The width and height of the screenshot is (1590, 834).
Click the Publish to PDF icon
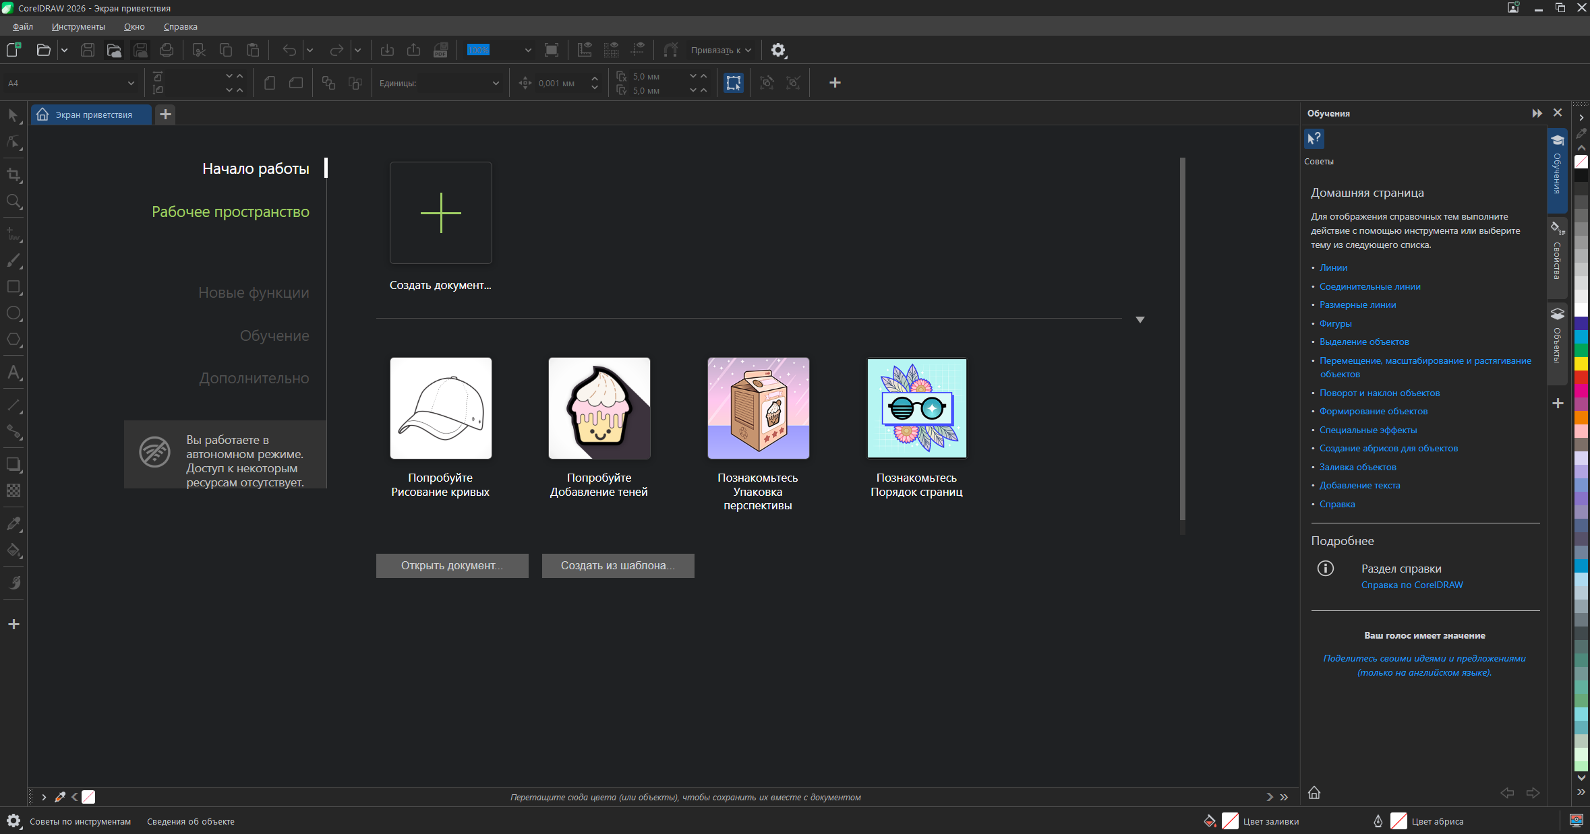coord(440,50)
